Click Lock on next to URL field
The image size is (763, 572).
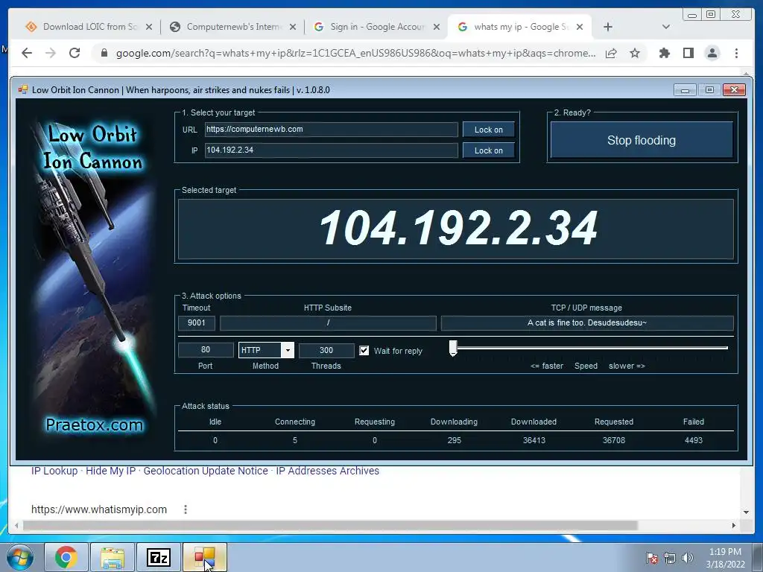(x=488, y=130)
